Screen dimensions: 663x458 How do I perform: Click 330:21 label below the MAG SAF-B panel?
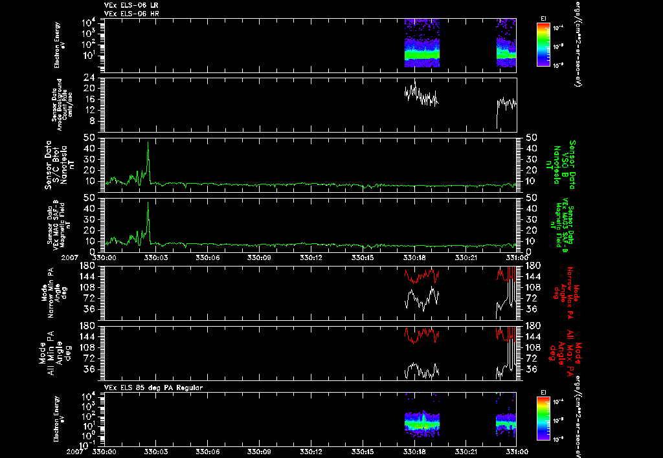(x=466, y=257)
